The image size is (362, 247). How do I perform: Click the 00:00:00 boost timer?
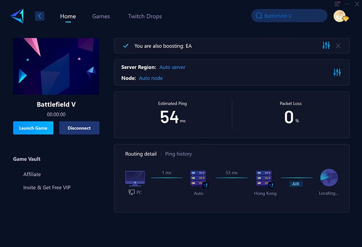(56, 114)
